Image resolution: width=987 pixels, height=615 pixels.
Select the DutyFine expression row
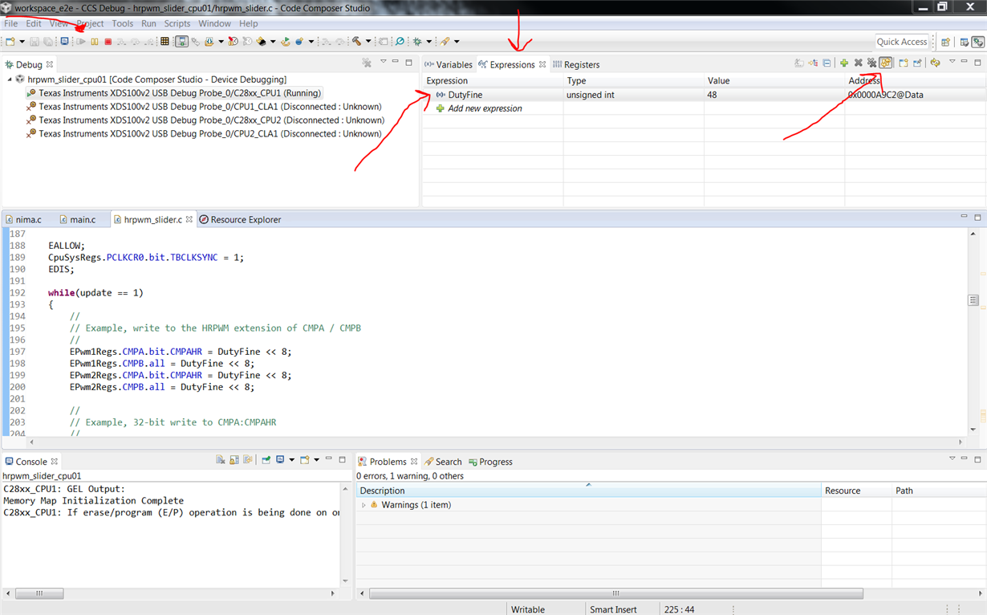(705, 95)
